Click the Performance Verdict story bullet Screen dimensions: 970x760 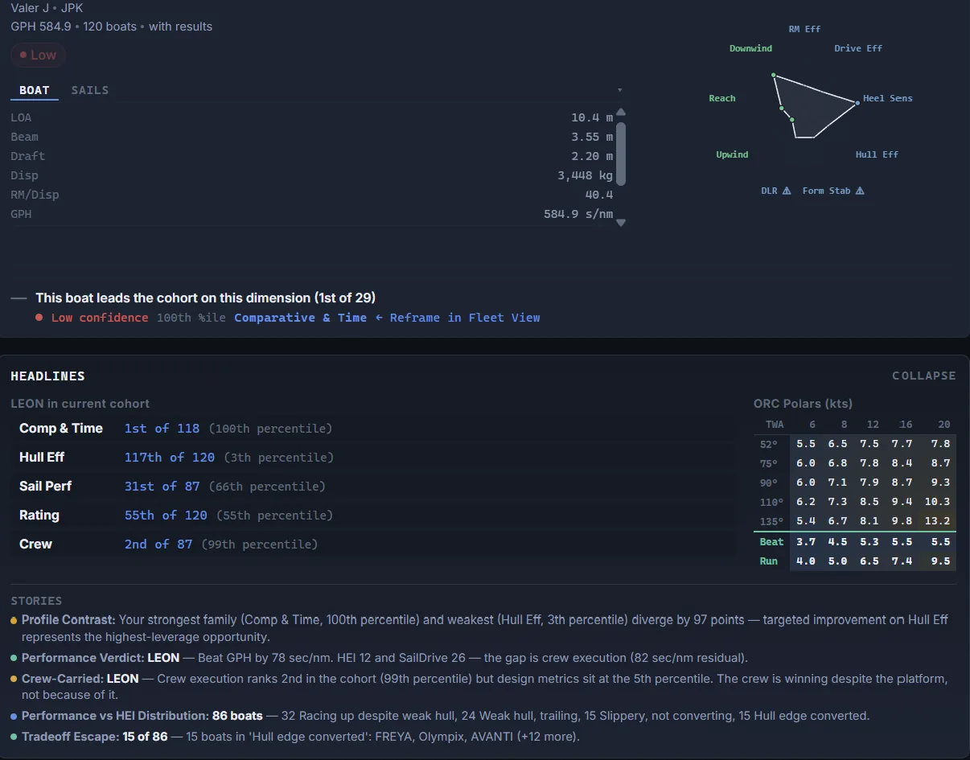pos(14,658)
